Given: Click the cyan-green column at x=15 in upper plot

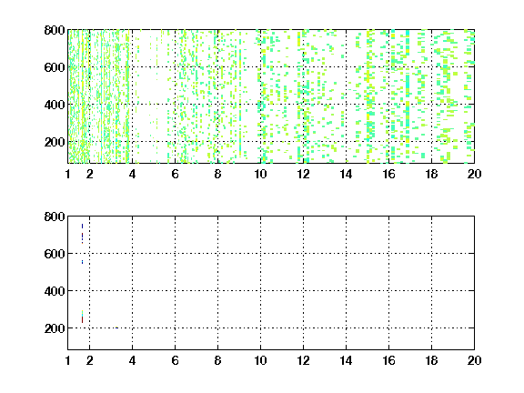Looking at the screenshot, I should click(x=368, y=96).
